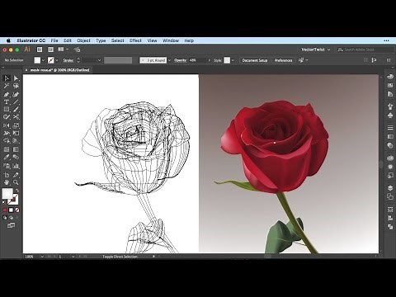Click the Preferences button
Image resolution: width=396 pixels, height=297 pixels.
pyautogui.click(x=284, y=60)
